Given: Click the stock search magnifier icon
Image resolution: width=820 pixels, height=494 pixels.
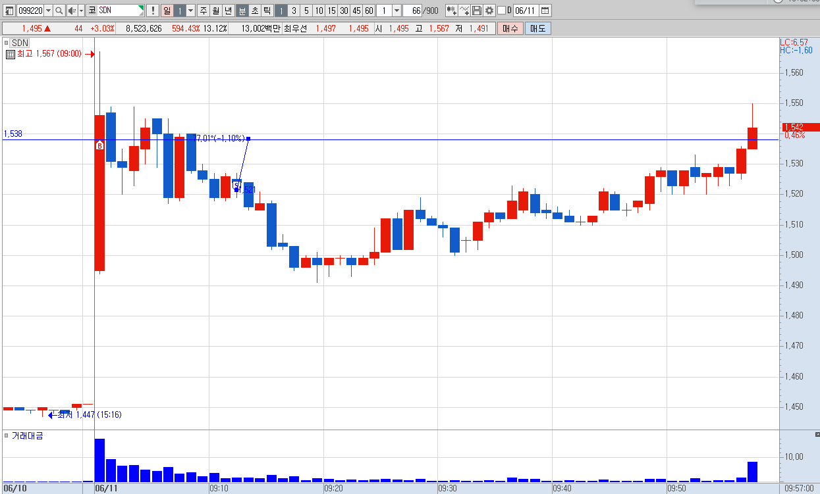Looking at the screenshot, I should (59, 11).
